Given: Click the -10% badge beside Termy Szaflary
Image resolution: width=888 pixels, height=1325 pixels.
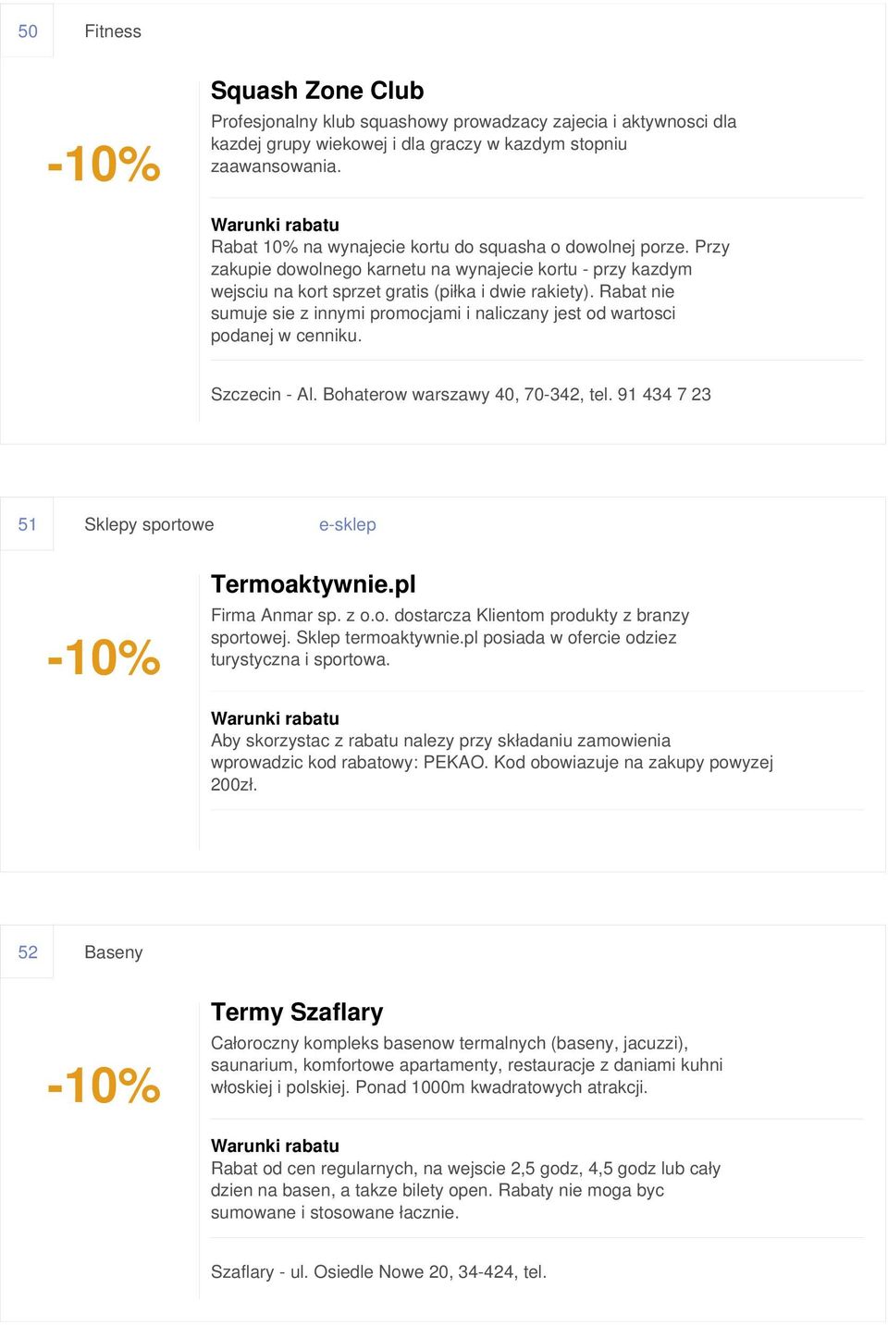Looking at the screenshot, I should (105, 1086).
